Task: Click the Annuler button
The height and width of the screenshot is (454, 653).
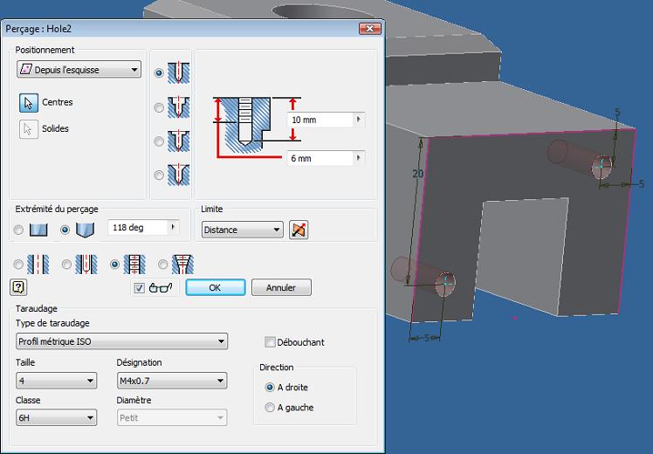Action: click(281, 287)
